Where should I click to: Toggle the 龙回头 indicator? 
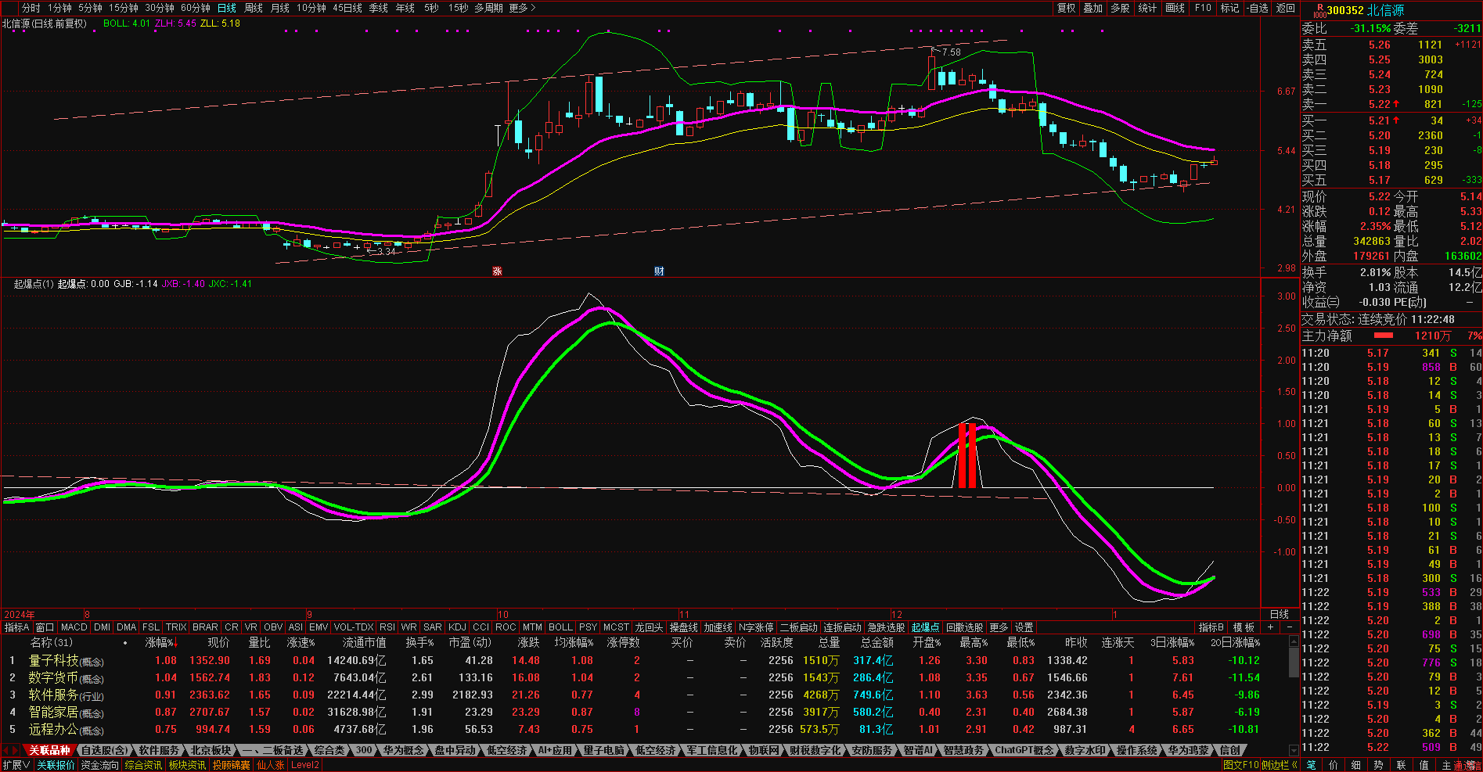tap(649, 627)
